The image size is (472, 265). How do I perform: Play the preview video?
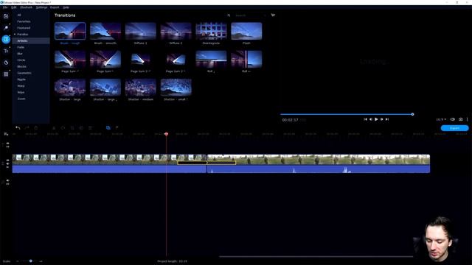(x=376, y=119)
